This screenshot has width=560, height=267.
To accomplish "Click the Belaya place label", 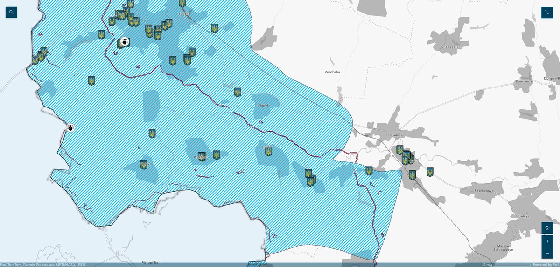I will 523,217.
